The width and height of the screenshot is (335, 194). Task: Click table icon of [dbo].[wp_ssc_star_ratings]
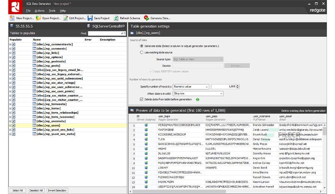point(34,83)
